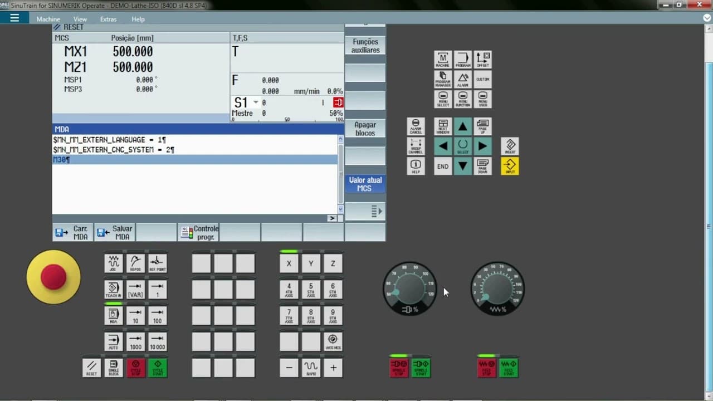Click the Carr. MDA softkey
This screenshot has height=401, width=713.
(73, 232)
